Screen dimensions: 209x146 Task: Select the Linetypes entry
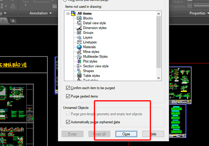pos(90,42)
